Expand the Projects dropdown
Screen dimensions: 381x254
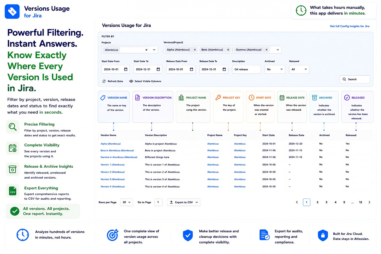(154, 50)
